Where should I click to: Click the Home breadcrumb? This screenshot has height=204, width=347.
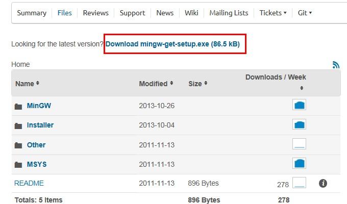pos(20,64)
